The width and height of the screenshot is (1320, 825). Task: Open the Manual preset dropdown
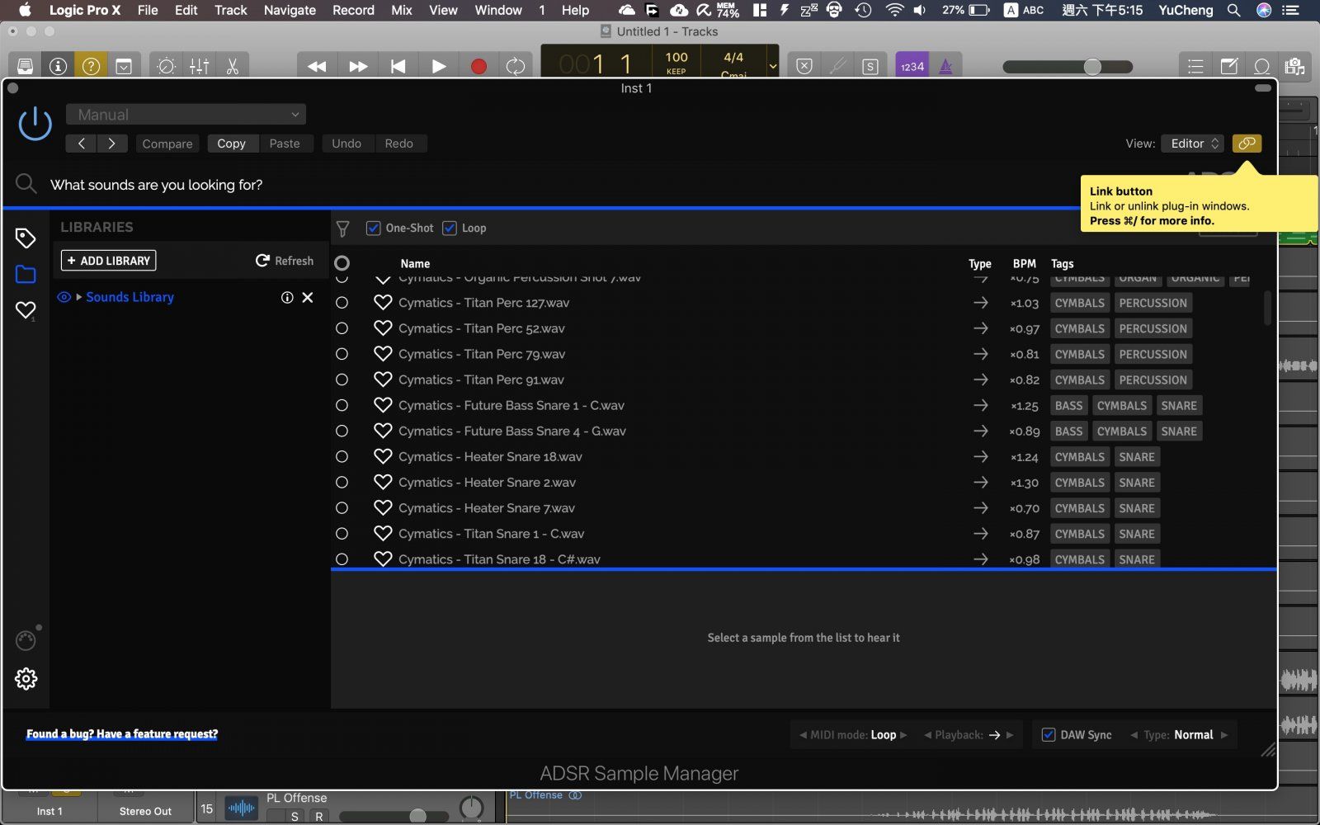[186, 115]
